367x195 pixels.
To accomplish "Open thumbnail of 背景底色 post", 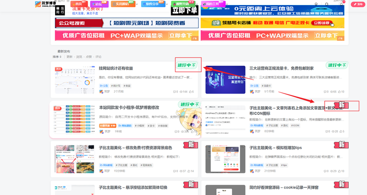I will tap(74, 159).
